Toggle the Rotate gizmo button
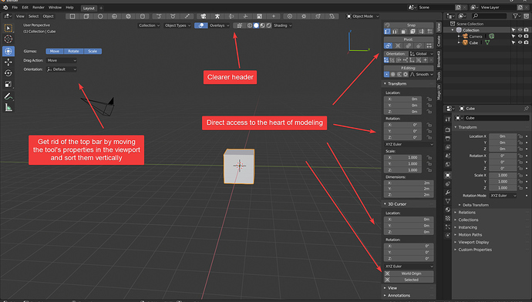The width and height of the screenshot is (532, 302). pyautogui.click(x=73, y=51)
